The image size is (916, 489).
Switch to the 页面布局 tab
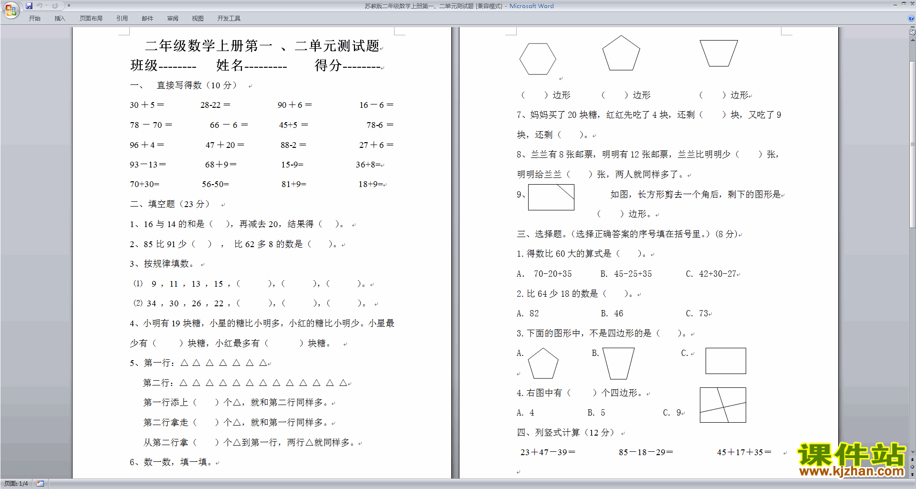91,18
